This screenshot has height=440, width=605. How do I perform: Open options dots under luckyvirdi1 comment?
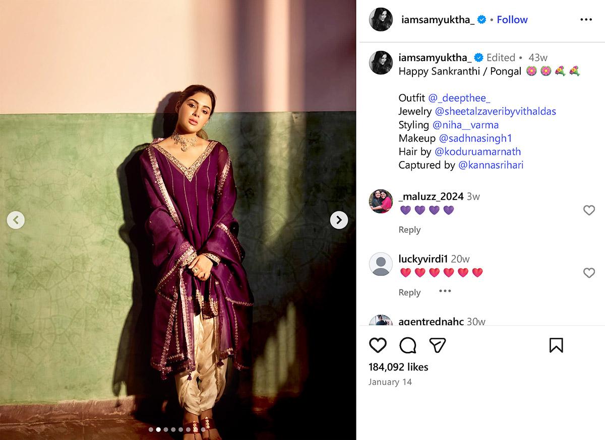tap(445, 291)
